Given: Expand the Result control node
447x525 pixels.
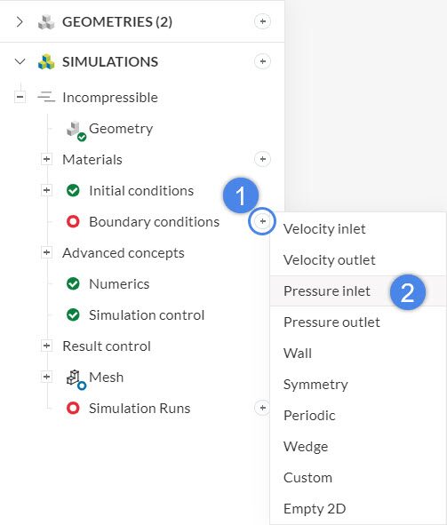Looking at the screenshot, I should pos(46,346).
